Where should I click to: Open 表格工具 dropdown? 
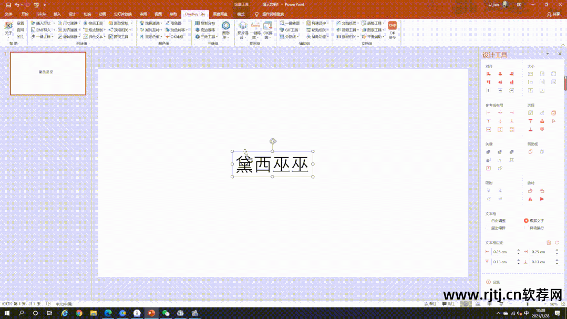click(x=373, y=23)
